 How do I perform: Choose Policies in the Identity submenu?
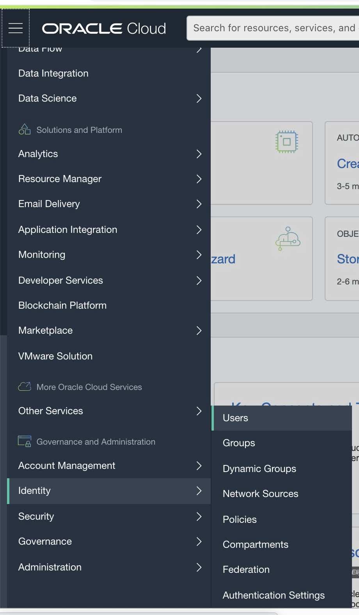click(x=240, y=520)
